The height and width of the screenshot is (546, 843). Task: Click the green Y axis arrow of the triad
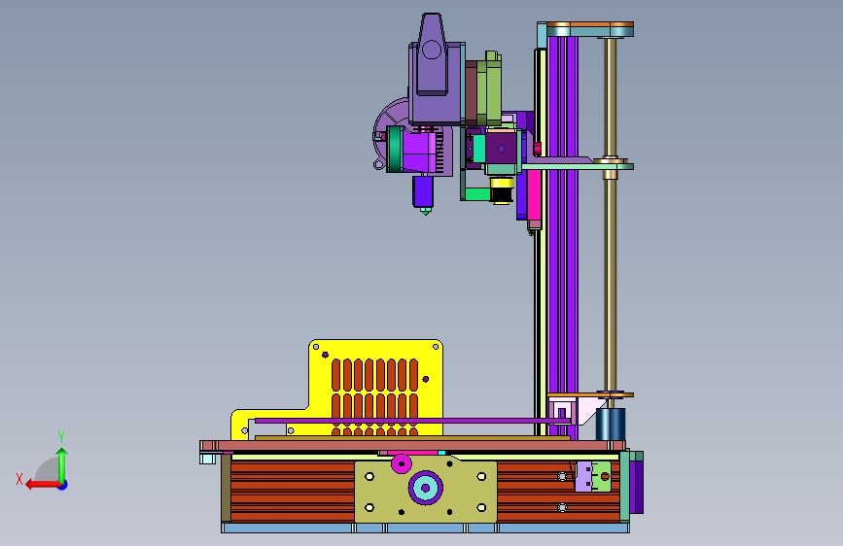pyautogui.click(x=62, y=464)
